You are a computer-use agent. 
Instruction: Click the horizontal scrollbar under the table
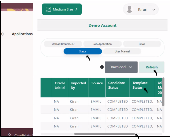104,134
